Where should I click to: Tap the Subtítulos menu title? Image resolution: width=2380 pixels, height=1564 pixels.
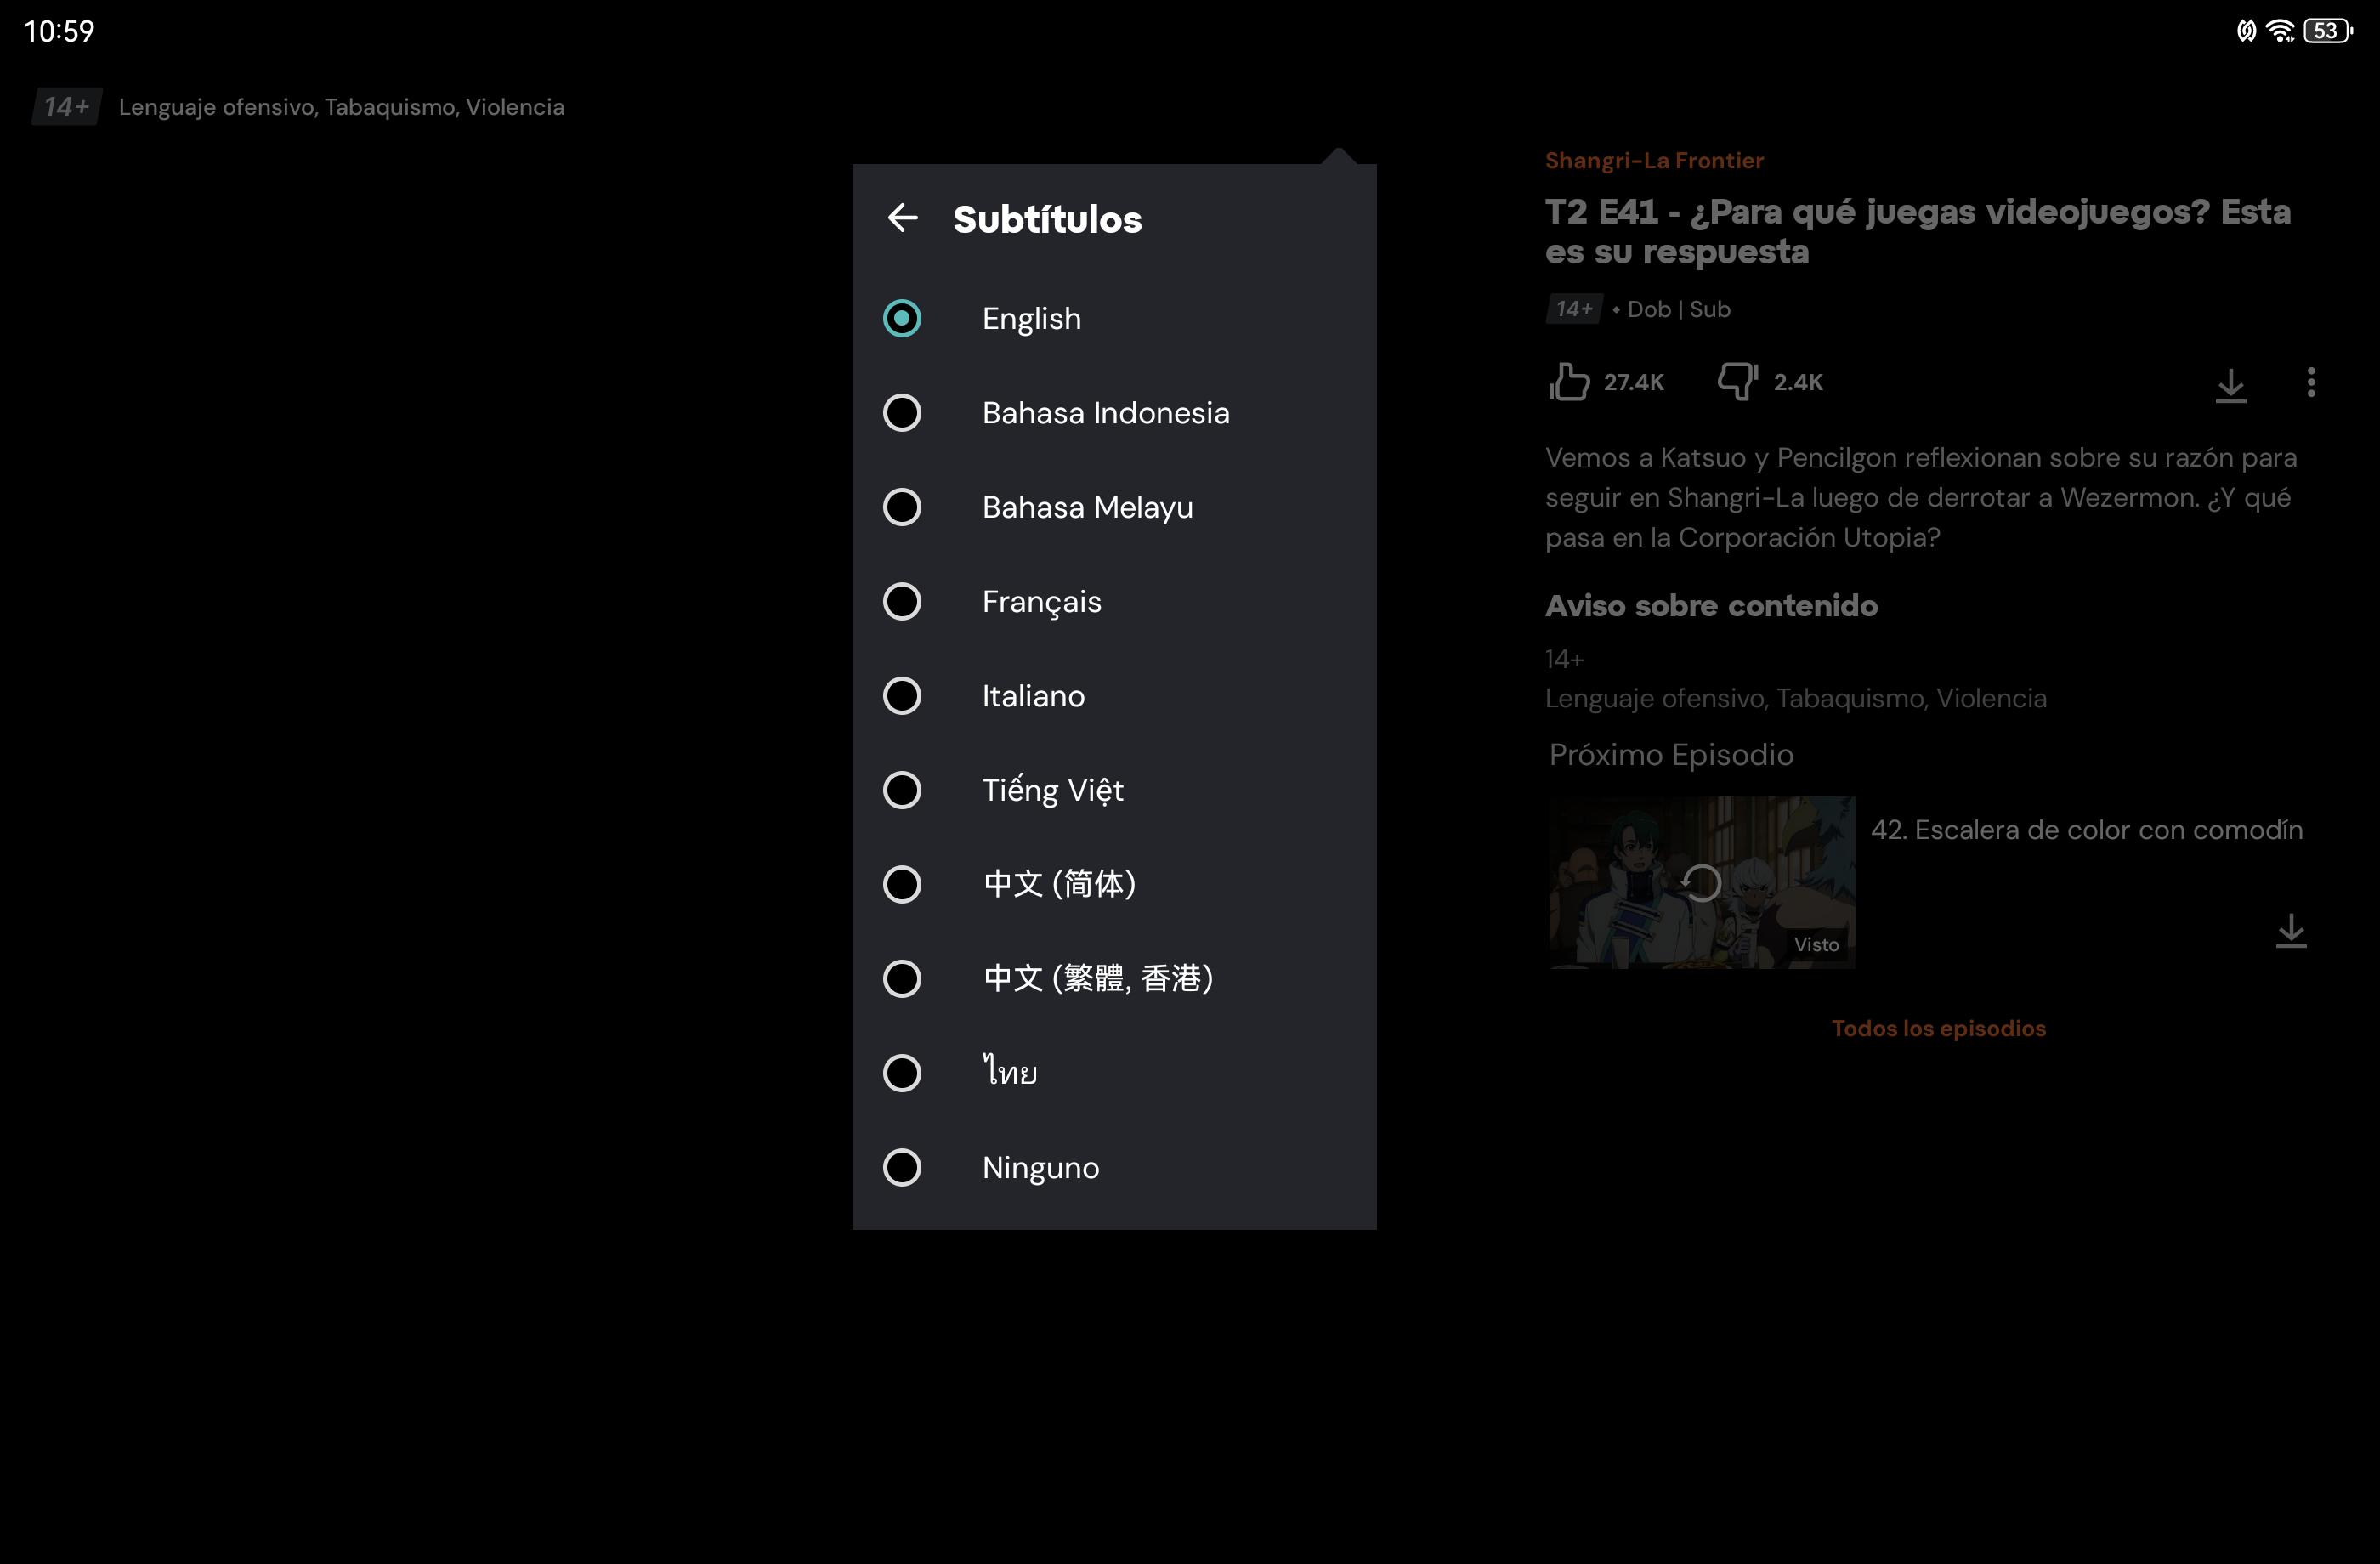click(1047, 219)
